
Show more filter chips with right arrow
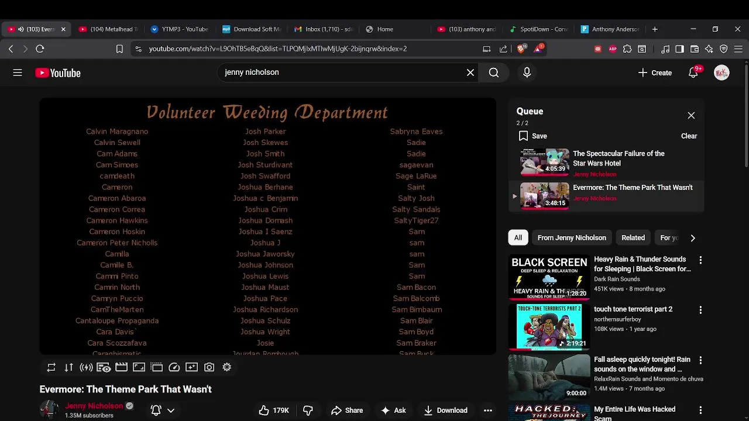click(x=693, y=238)
